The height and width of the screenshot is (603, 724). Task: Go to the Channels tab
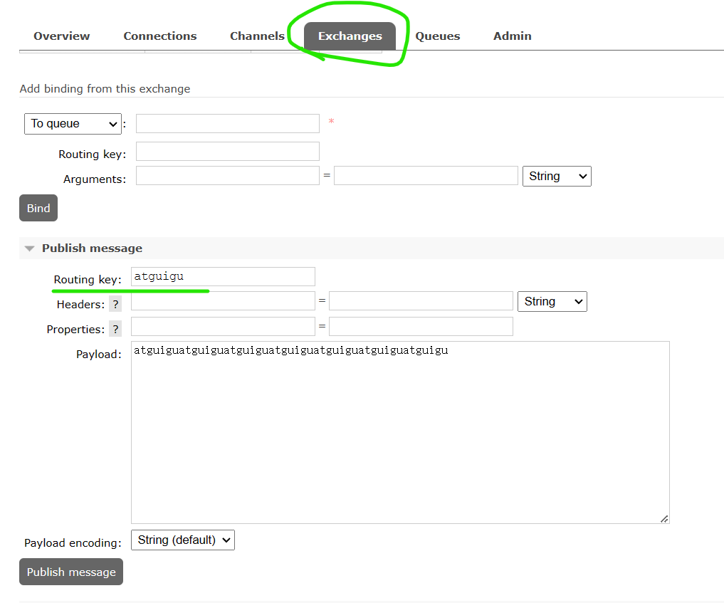257,36
